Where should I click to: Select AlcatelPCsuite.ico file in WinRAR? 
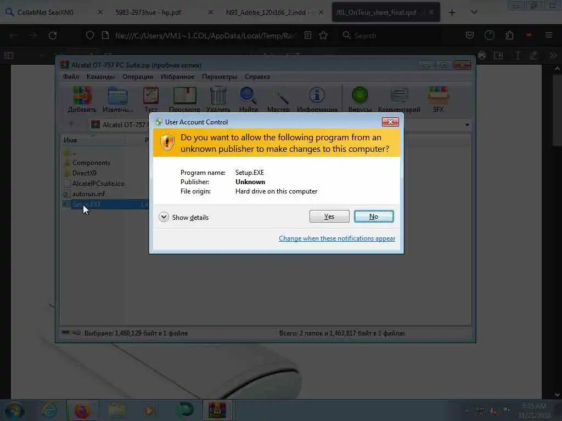coord(98,184)
